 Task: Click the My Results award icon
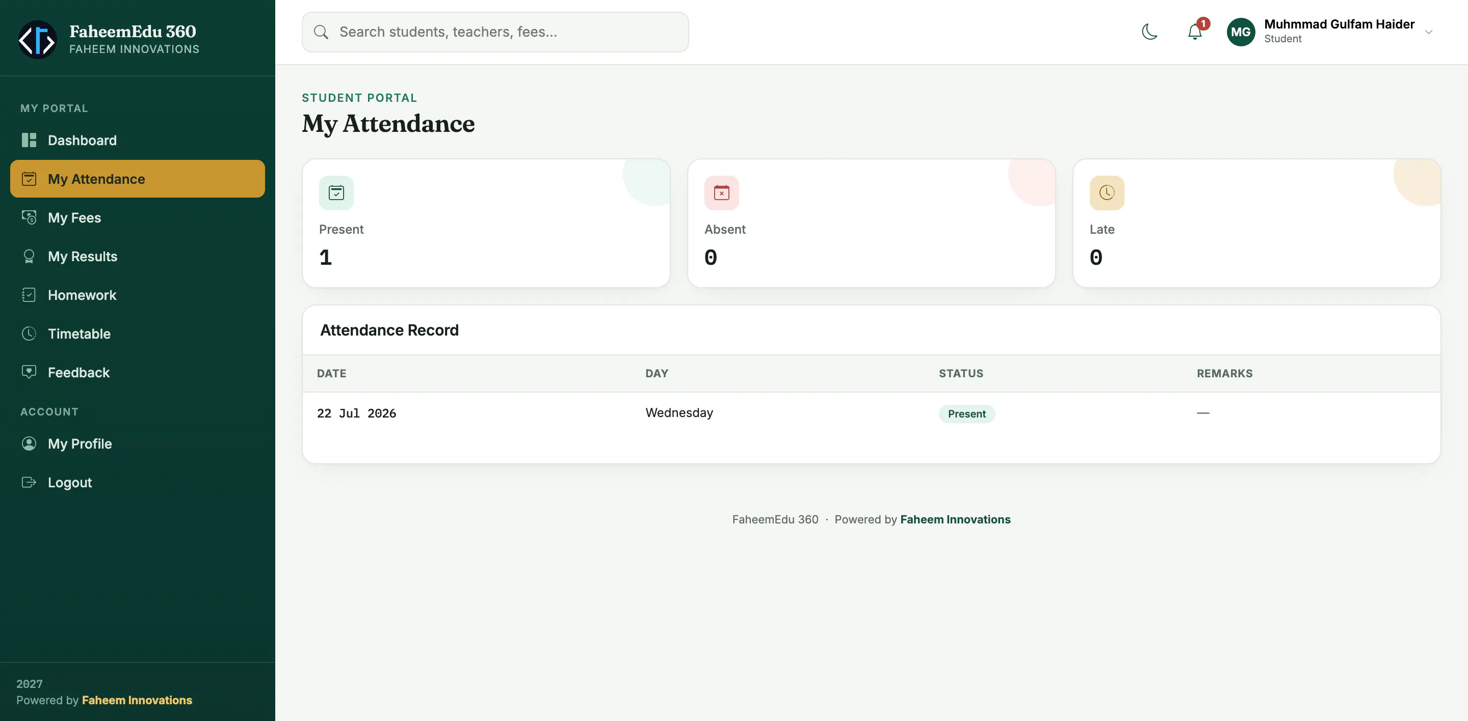click(29, 256)
